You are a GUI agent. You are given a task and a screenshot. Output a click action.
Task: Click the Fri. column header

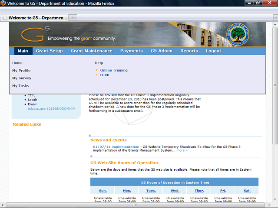[x=223, y=191]
